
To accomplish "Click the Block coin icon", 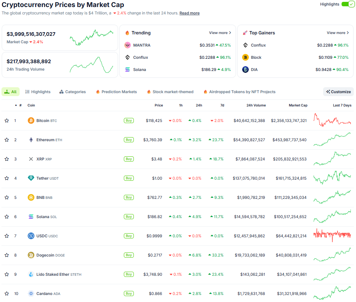I will [245, 57].
